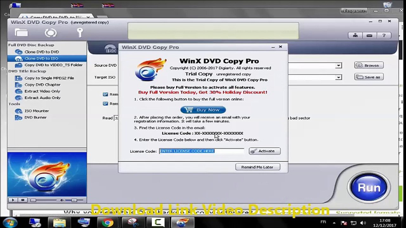Screen dimensions: 406x228
Task: Focus the License Code input field
Action: pyautogui.click(x=202, y=151)
